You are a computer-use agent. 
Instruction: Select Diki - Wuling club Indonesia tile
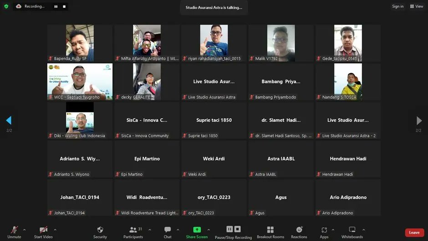80,120
